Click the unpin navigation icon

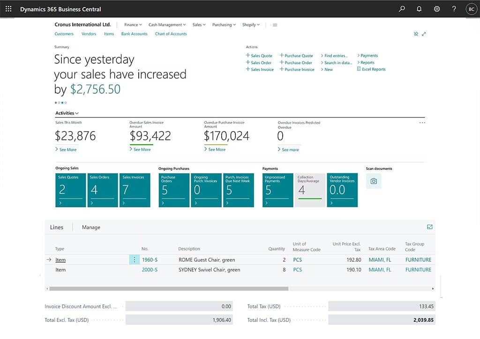[416, 34]
